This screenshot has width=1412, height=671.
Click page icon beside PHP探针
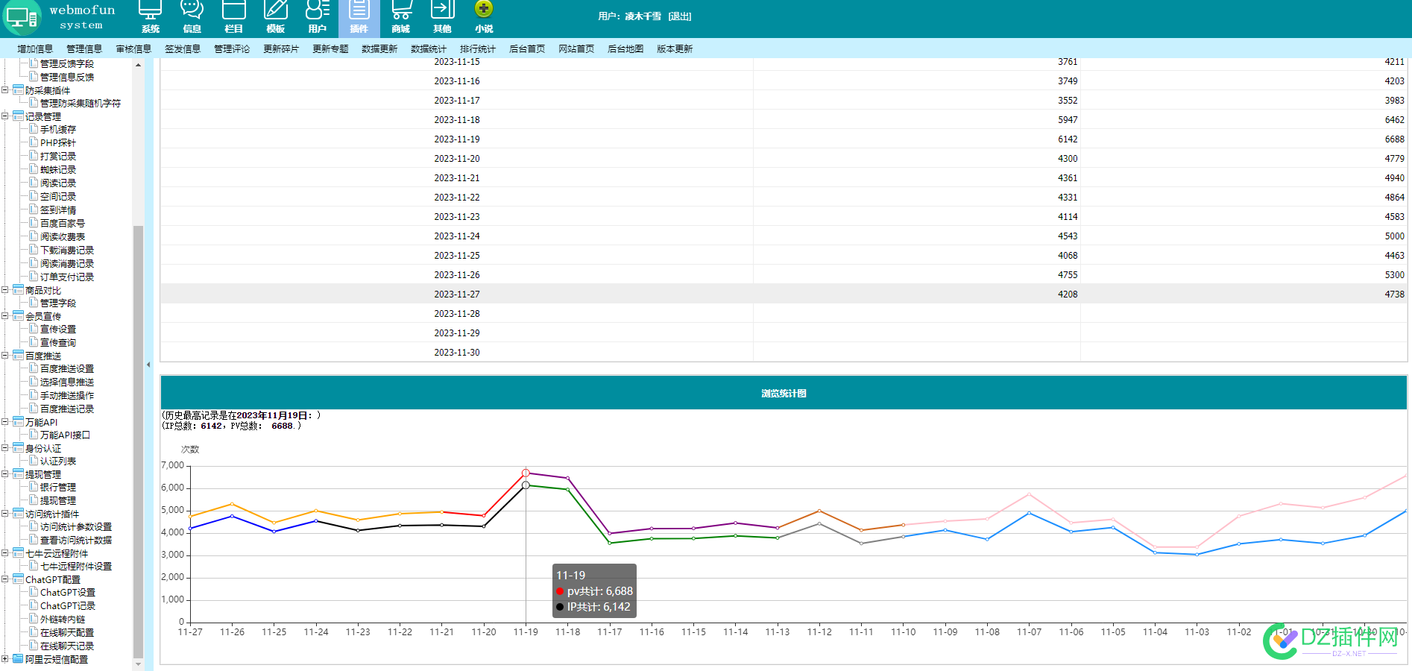[34, 142]
